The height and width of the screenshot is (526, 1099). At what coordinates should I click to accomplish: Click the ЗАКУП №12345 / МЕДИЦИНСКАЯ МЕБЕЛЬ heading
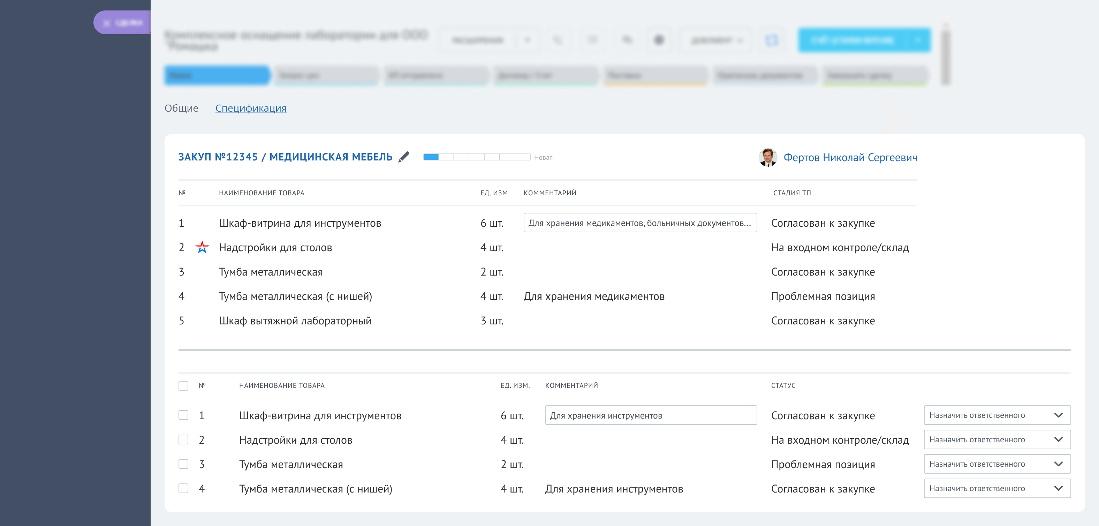coord(285,157)
